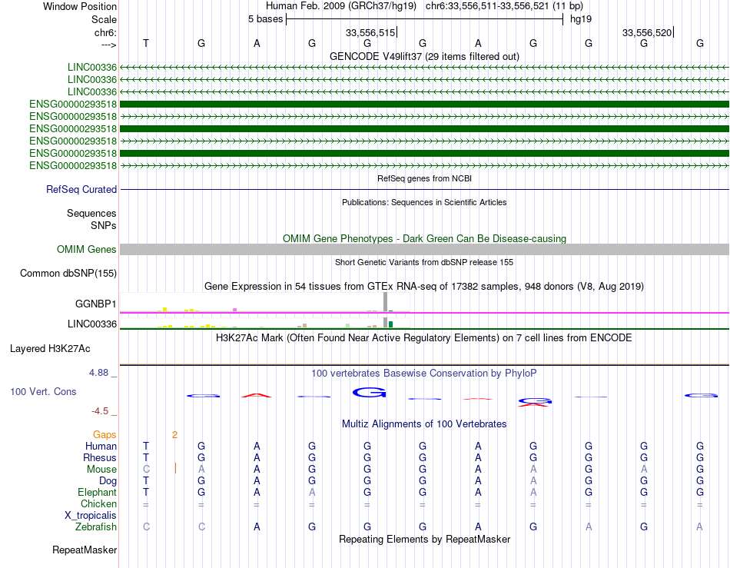
Task: Click the GENCODE V49lift37 track title
Action: pos(424,56)
